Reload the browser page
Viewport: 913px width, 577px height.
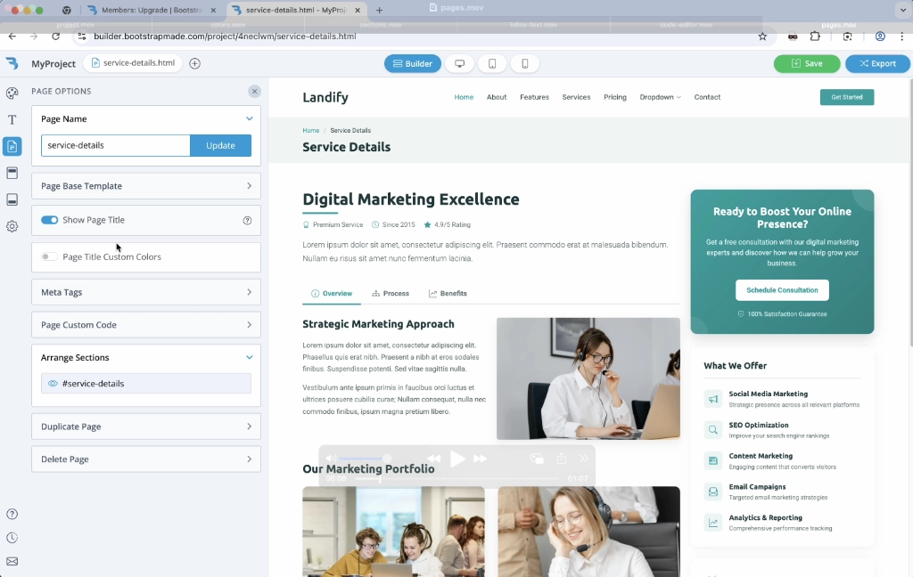[x=56, y=36]
